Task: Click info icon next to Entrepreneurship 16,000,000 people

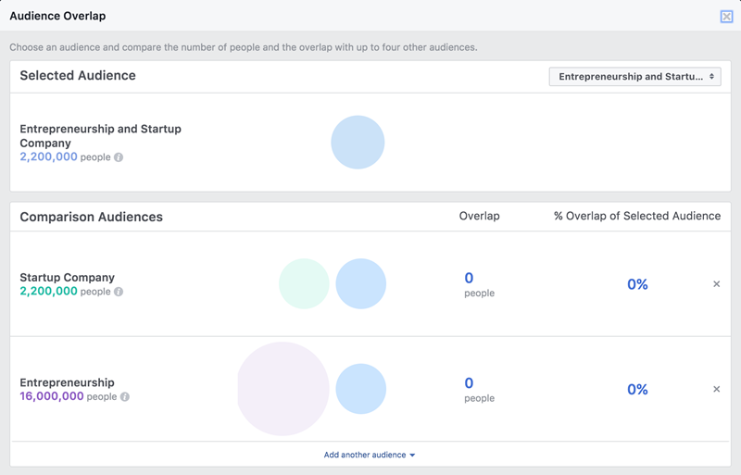Action: pyautogui.click(x=125, y=397)
